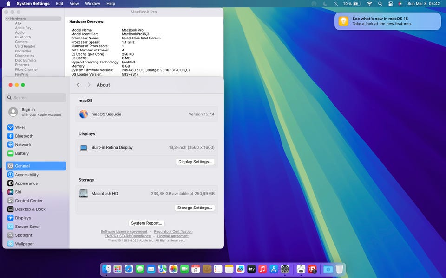This screenshot has height=278, width=446.
Task: Select Bluetooth in settings sidebar
Action: coord(24,136)
